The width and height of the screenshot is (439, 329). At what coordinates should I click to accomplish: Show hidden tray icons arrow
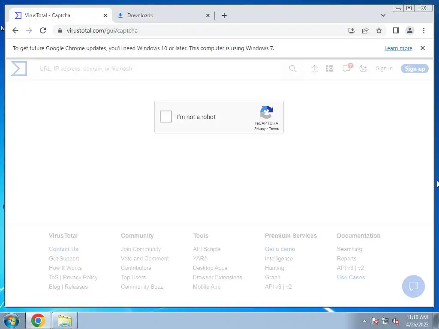pyautogui.click(x=364, y=321)
